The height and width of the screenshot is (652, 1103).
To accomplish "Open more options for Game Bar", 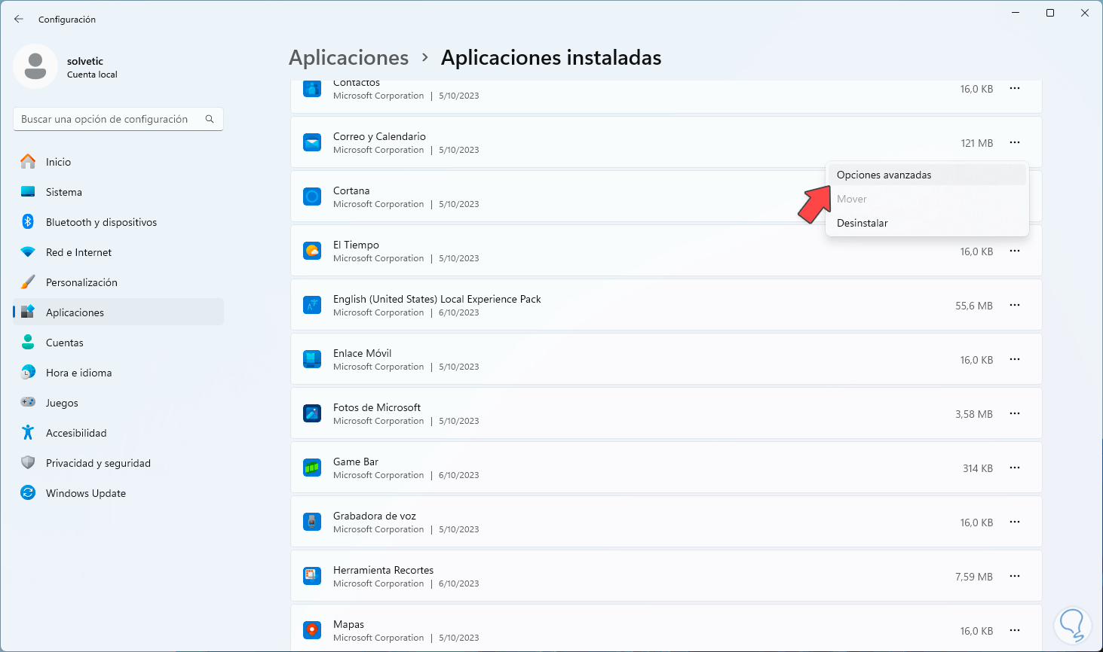I will [x=1015, y=468].
